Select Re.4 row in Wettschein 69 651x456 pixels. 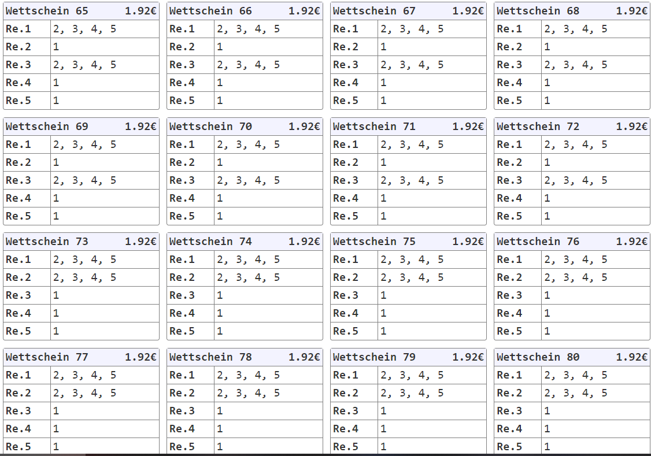point(81,198)
